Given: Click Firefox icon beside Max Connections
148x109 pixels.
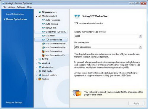Looking at the screenshot, I should coord(43,52).
